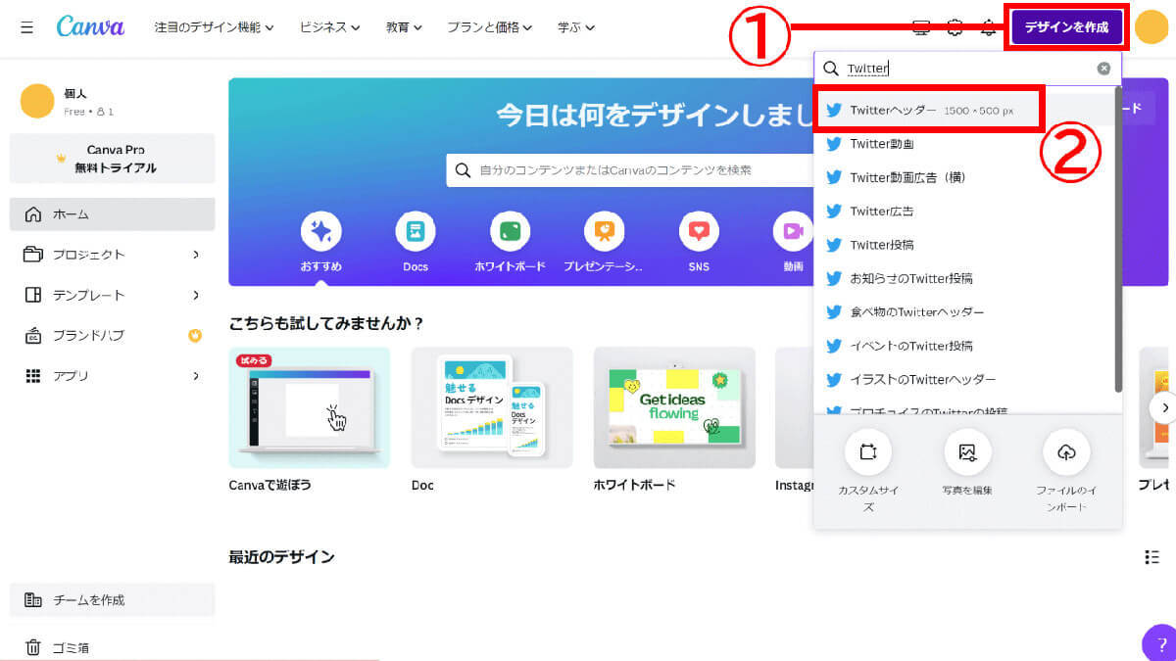Open ブランドハブ in the sidebar
The height and width of the screenshot is (661, 1176).
click(x=112, y=336)
